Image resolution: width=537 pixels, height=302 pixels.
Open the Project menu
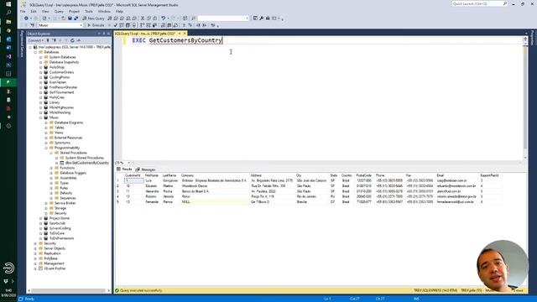click(x=74, y=11)
